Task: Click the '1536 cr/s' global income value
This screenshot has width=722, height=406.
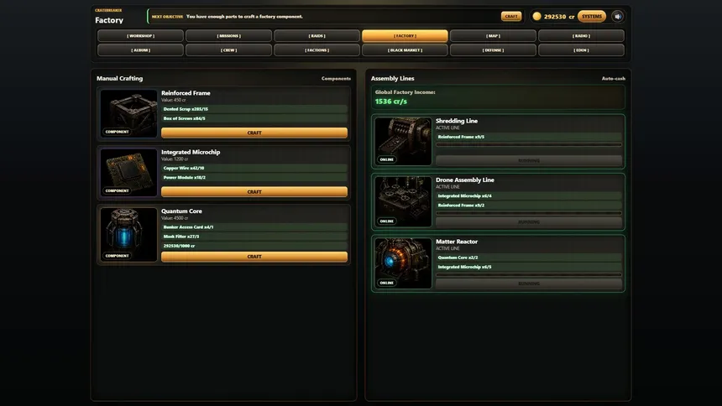Action: (391, 101)
